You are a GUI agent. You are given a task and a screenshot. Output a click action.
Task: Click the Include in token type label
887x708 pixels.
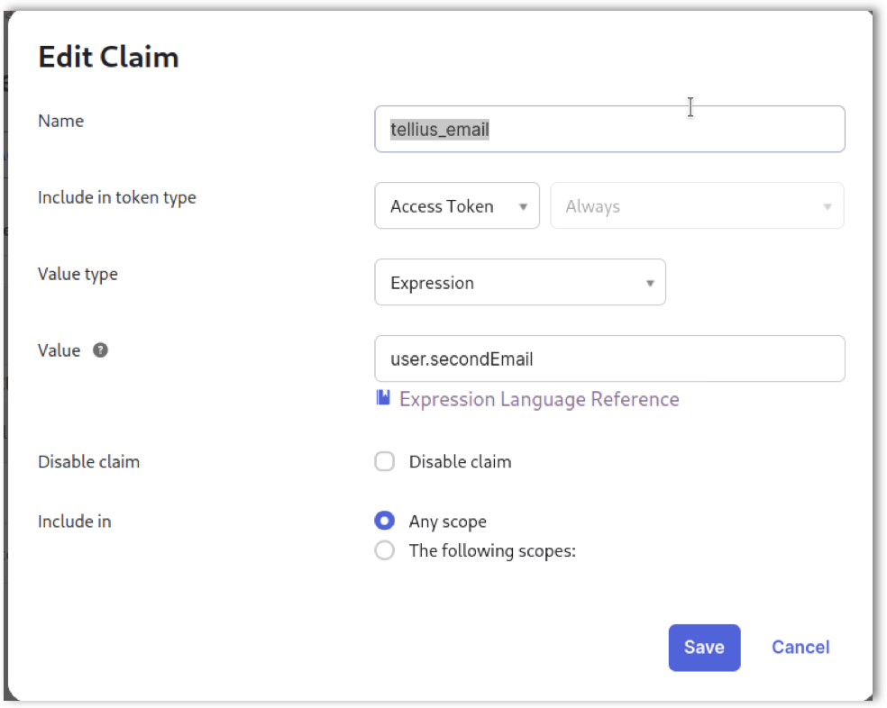pos(116,197)
